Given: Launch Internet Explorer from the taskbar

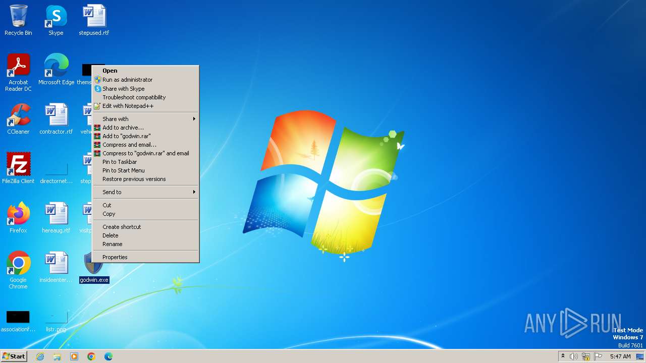Looking at the screenshot, I should [40, 356].
